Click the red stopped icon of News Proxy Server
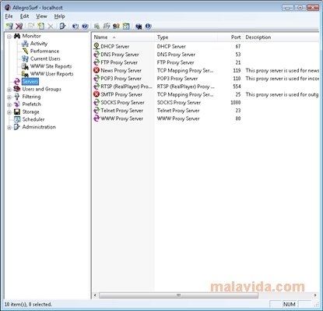 [97, 70]
